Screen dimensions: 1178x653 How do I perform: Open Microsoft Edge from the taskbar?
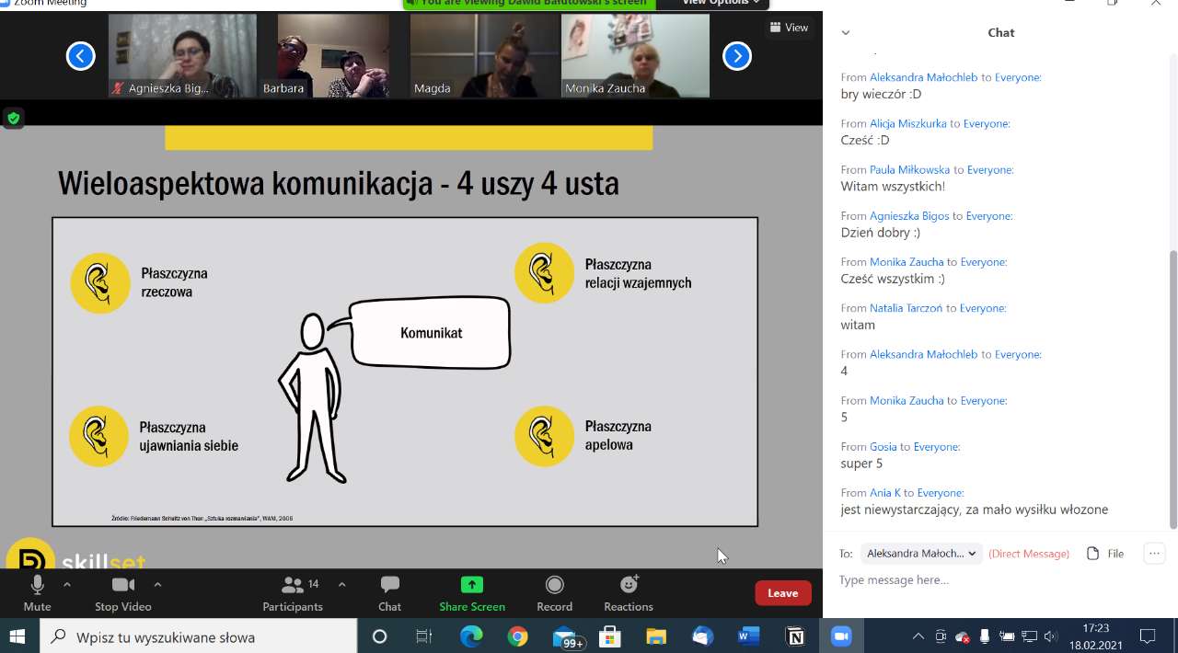(471, 636)
